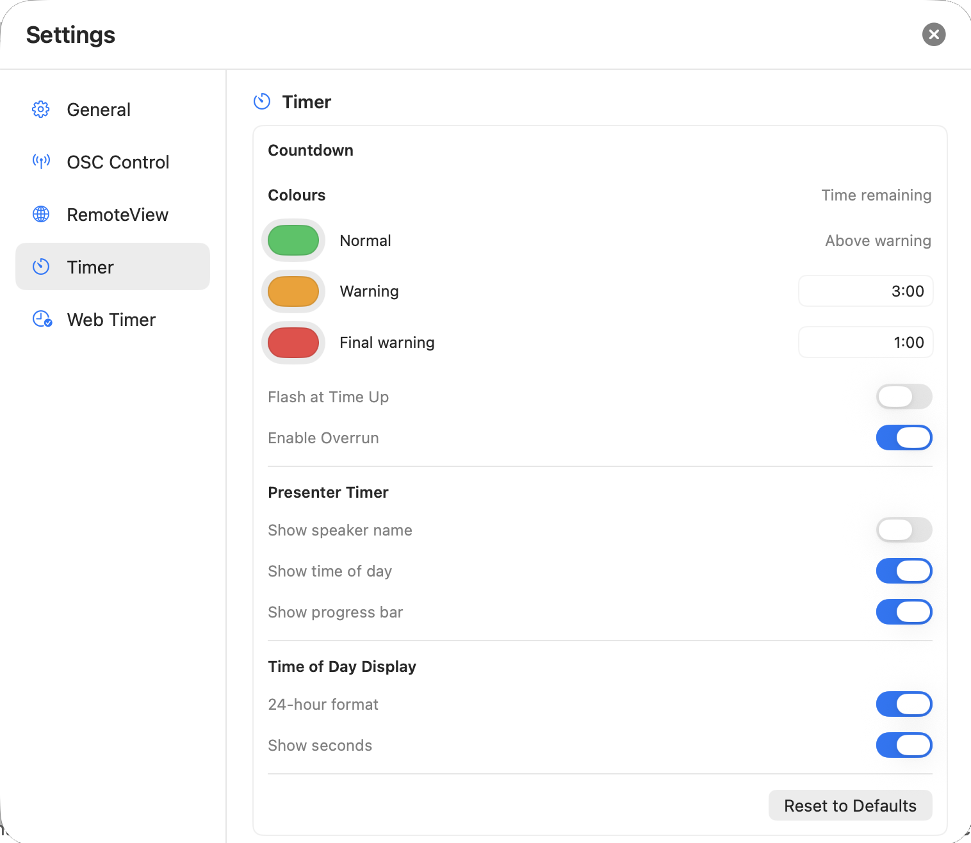971x843 pixels.
Task: Click the Time remaining column header
Action: point(876,195)
